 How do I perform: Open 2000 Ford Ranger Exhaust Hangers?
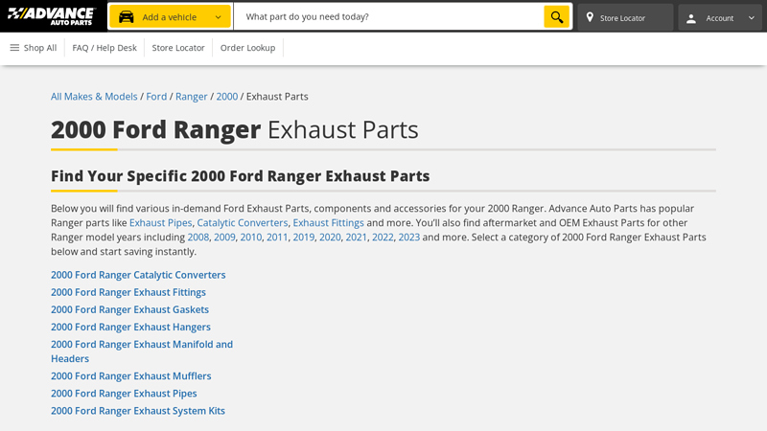coord(130,327)
